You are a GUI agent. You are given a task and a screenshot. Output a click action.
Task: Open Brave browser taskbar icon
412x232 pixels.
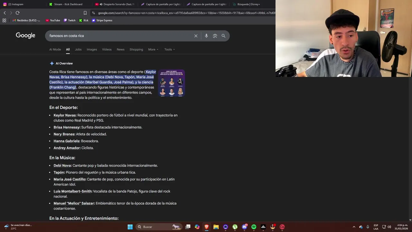click(x=207, y=227)
